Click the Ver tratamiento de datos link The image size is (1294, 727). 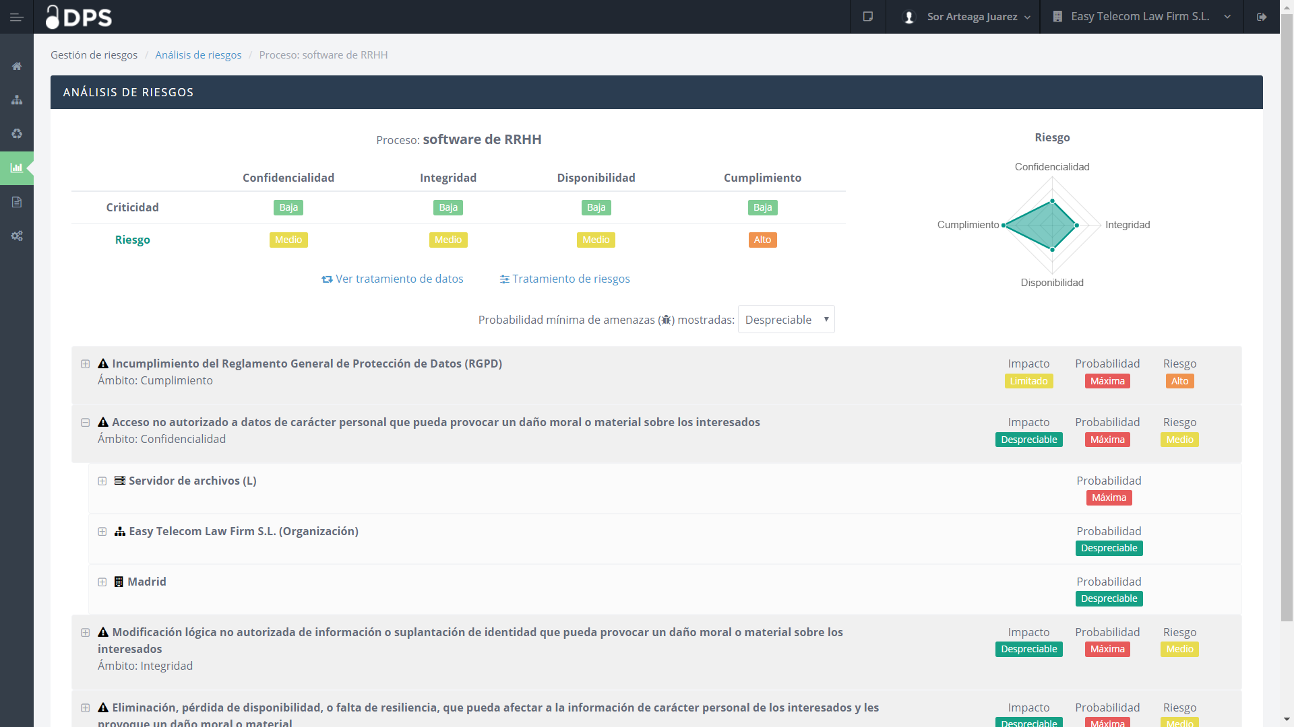coord(392,279)
